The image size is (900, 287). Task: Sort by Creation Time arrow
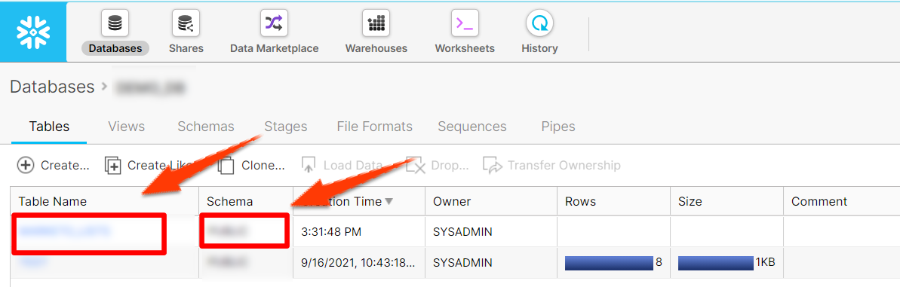click(x=389, y=201)
